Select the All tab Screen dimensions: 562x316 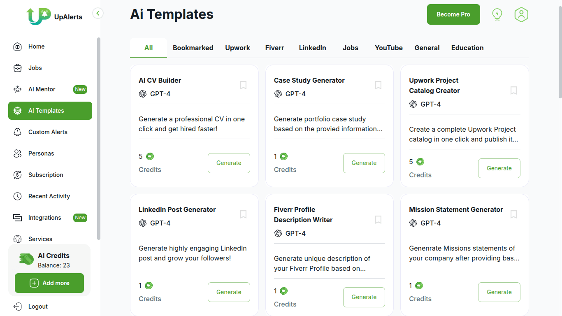point(149,48)
